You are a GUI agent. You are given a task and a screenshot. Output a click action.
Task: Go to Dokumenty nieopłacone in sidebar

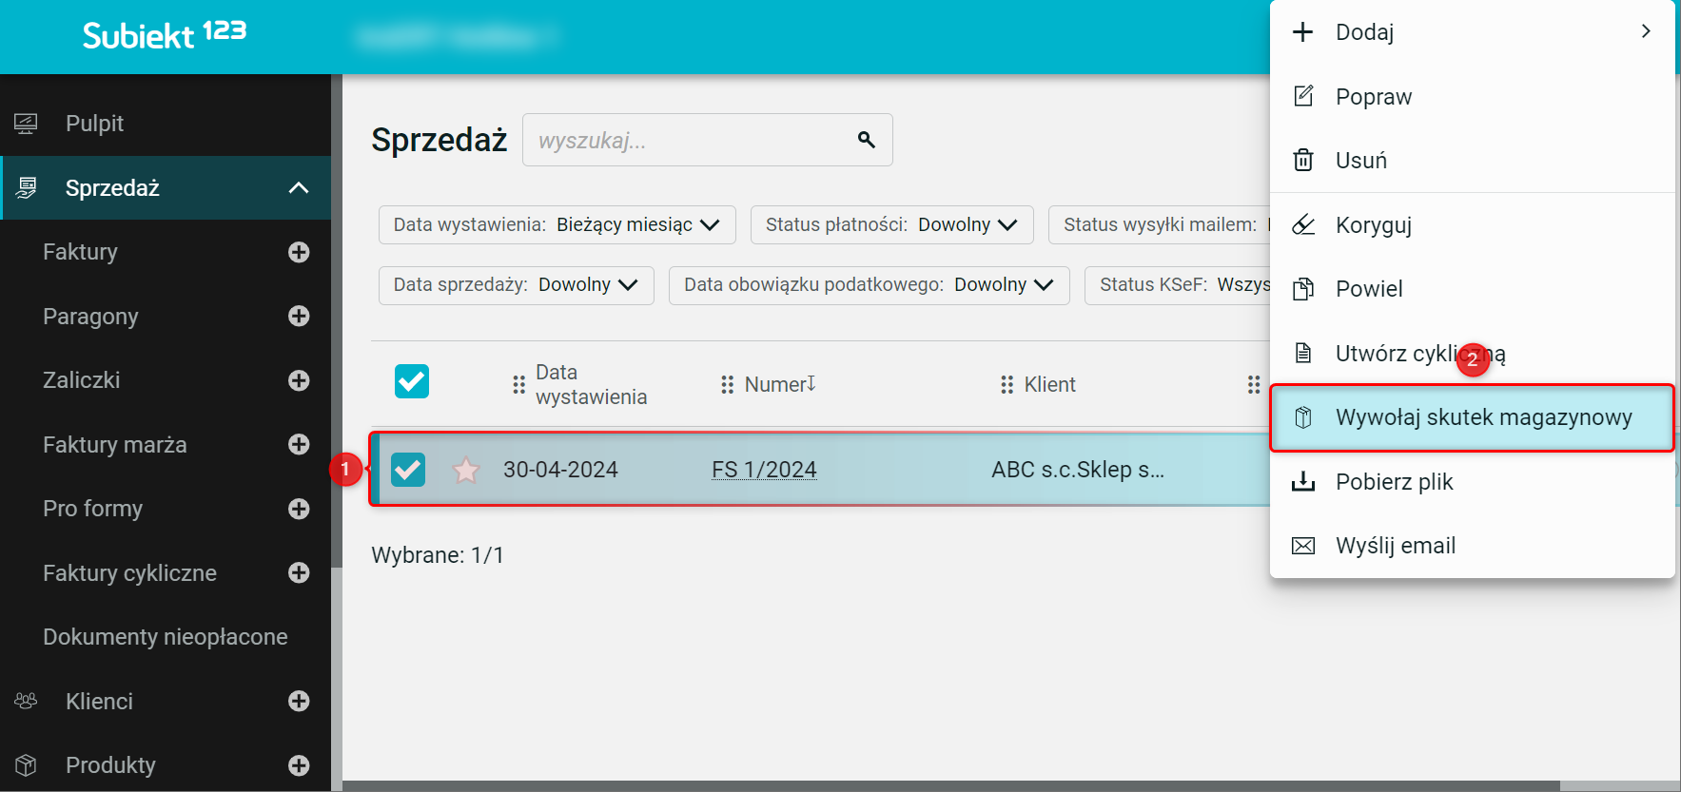(166, 637)
